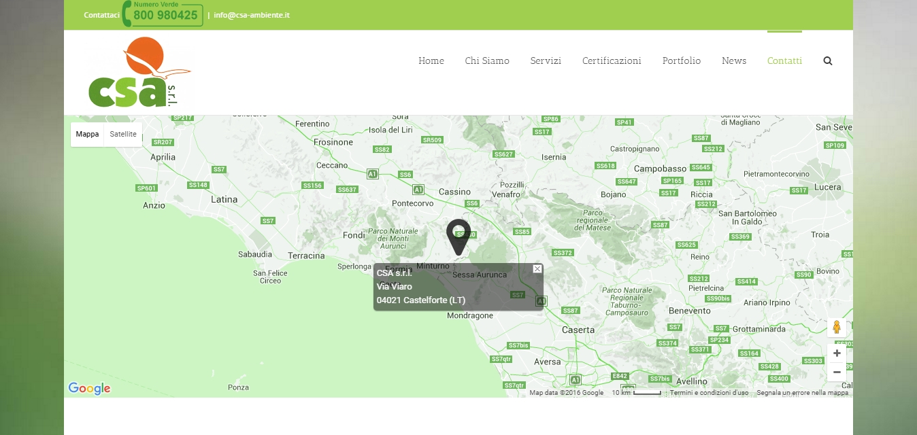This screenshot has height=435, width=917.
Task: Switch map to Mappa view
Action: pyautogui.click(x=87, y=135)
